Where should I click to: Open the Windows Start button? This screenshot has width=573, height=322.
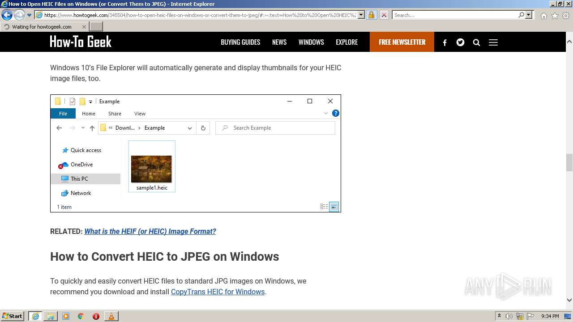click(x=13, y=316)
